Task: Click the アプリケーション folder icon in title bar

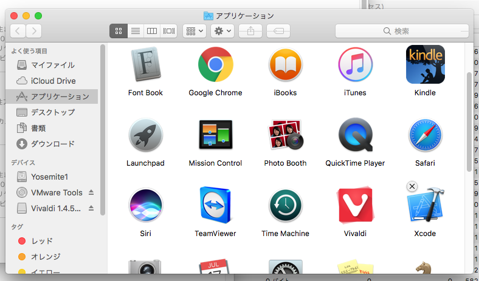Action: click(208, 16)
